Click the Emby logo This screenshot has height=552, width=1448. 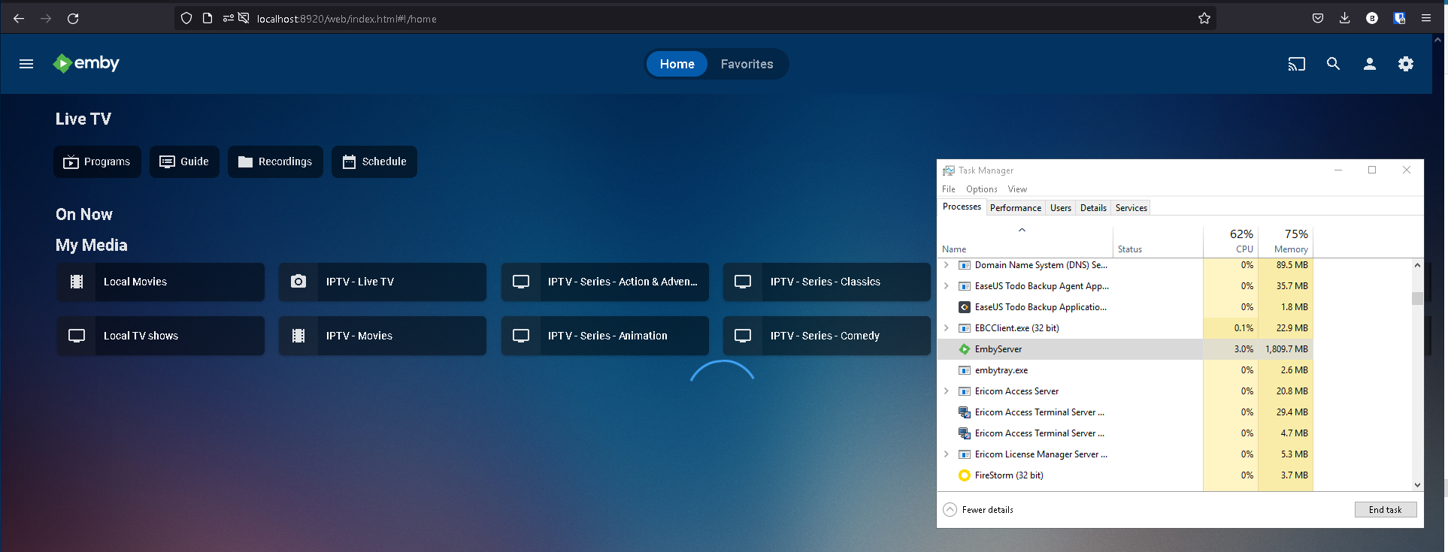pos(86,63)
